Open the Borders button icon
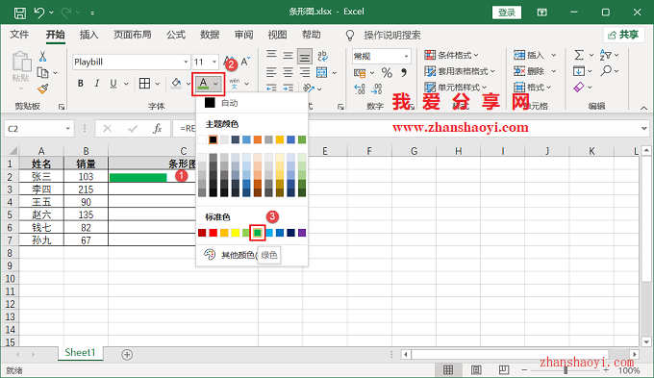The height and width of the screenshot is (378, 654). 144,84
